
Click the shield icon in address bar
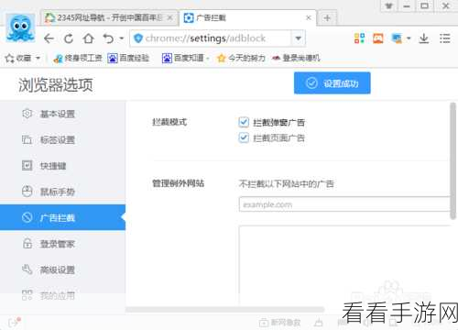[x=138, y=38]
